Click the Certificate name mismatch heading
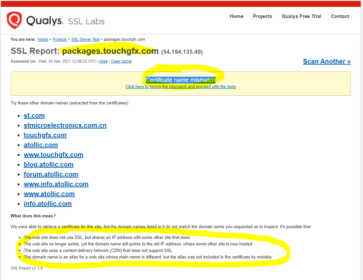Image resolution: width=363 pixels, height=280 pixels. click(181, 80)
